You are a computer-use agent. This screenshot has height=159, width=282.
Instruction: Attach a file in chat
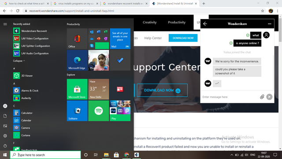[262, 97]
